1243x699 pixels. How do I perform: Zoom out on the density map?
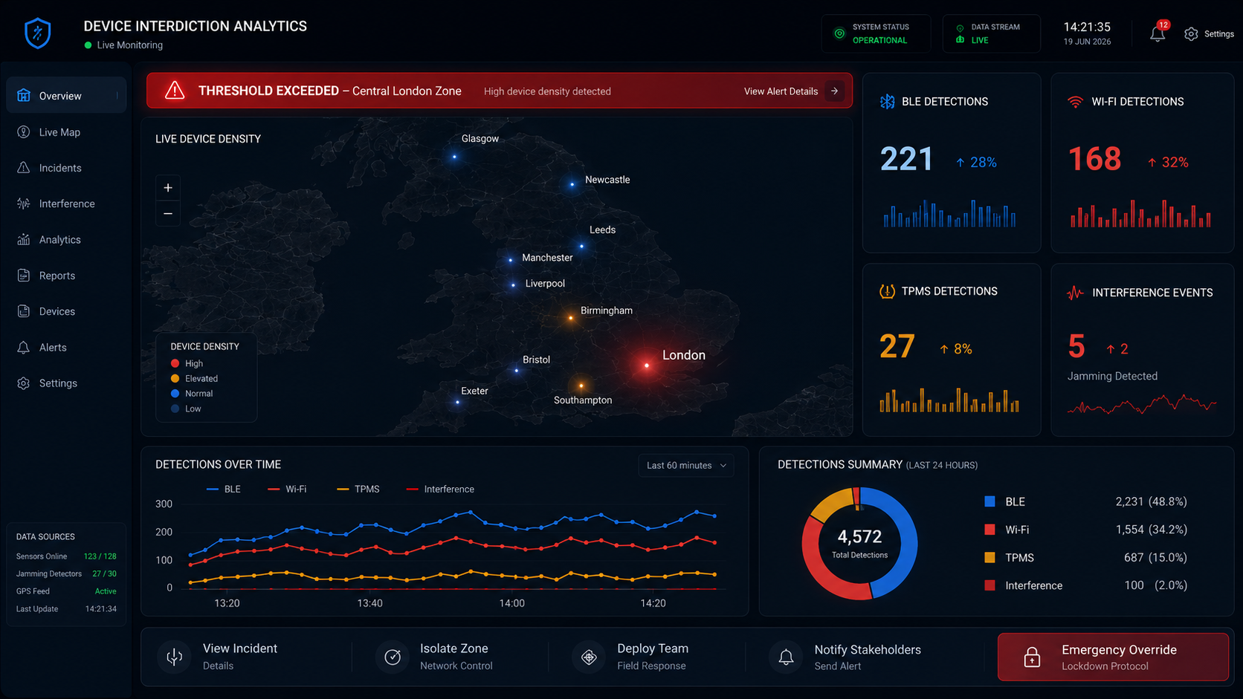[x=168, y=214]
